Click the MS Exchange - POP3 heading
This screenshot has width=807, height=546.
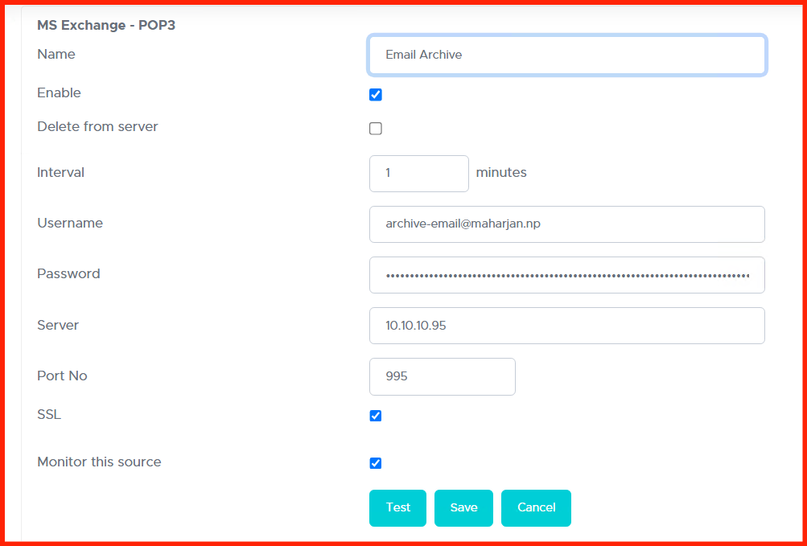pos(106,25)
